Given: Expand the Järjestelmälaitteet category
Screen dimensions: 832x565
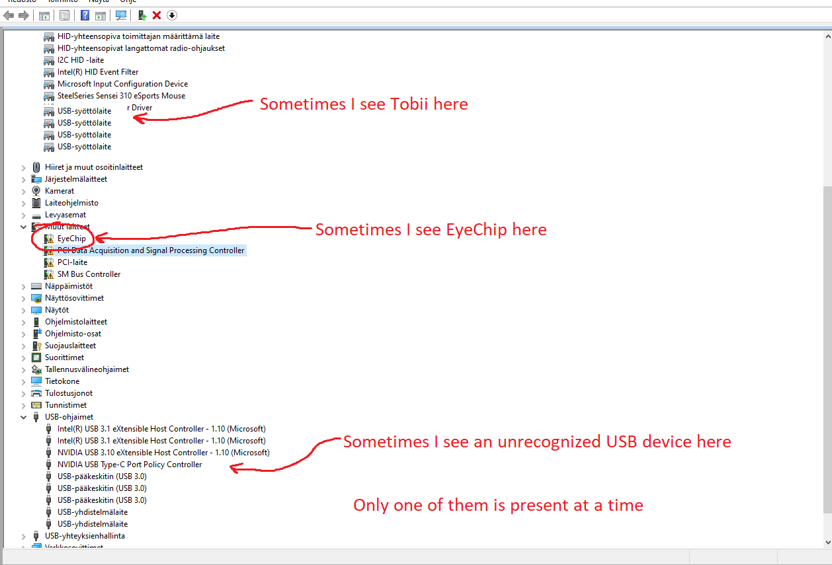Looking at the screenshot, I should pos(24,179).
